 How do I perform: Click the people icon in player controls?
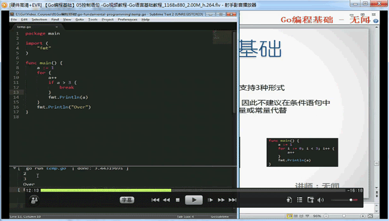[34, 200]
